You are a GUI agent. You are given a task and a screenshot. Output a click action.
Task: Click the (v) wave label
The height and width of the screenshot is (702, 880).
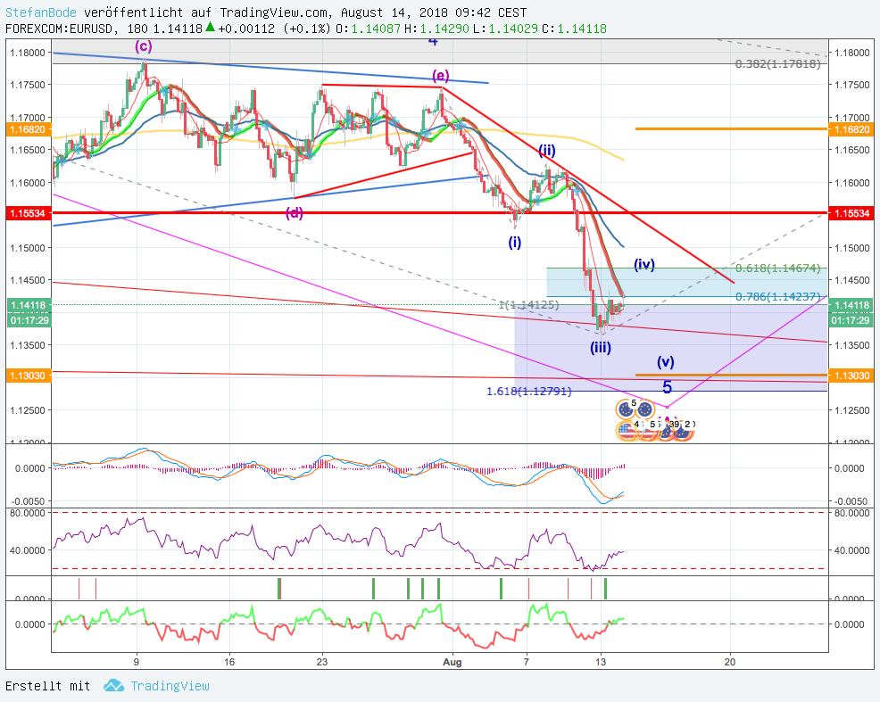666,361
